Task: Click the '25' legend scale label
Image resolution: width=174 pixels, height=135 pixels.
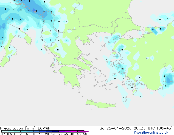Action: click(x=53, y=134)
